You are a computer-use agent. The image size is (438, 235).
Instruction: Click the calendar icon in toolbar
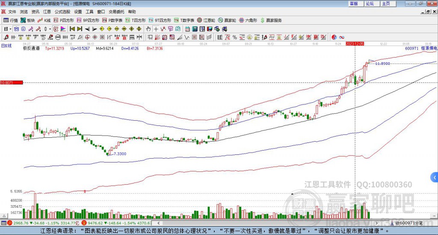(x=187, y=29)
